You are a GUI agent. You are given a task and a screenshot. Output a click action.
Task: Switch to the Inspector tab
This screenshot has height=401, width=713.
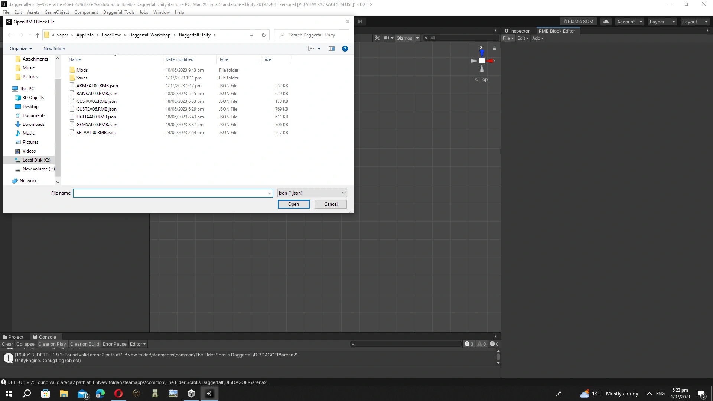(x=517, y=31)
